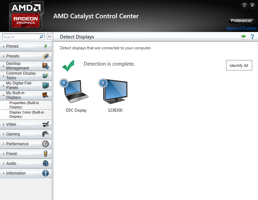
Task: Close the Catalyst Control Center window
Action: coord(252,6)
